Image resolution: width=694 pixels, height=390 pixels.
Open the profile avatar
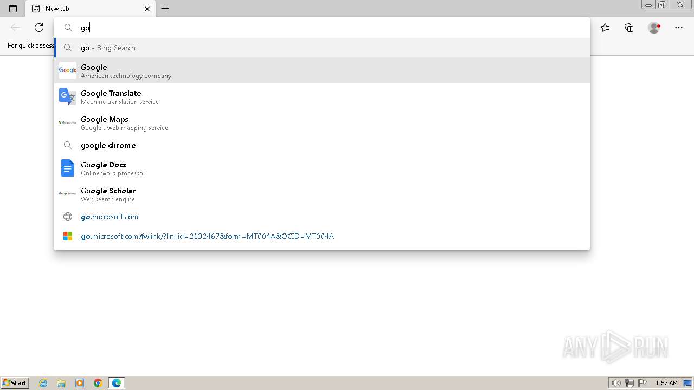tap(654, 28)
